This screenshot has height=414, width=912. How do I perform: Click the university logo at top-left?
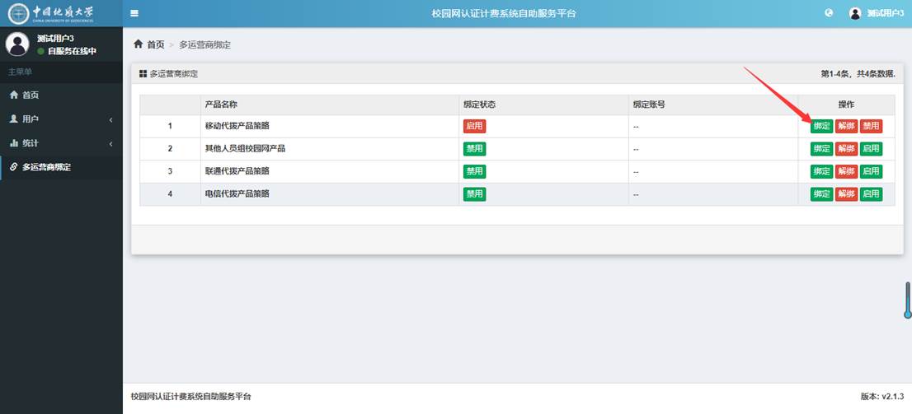coord(50,13)
